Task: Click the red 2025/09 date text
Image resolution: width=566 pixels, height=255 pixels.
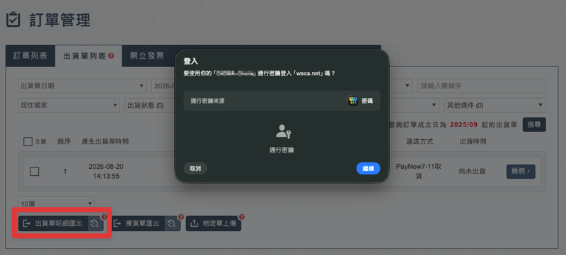Action: point(464,124)
